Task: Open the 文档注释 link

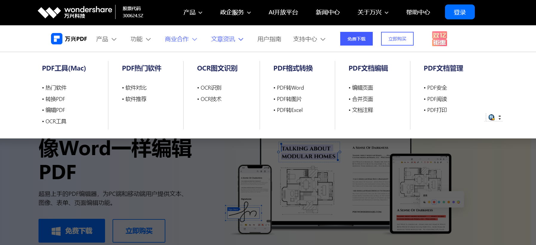Action: click(x=362, y=110)
